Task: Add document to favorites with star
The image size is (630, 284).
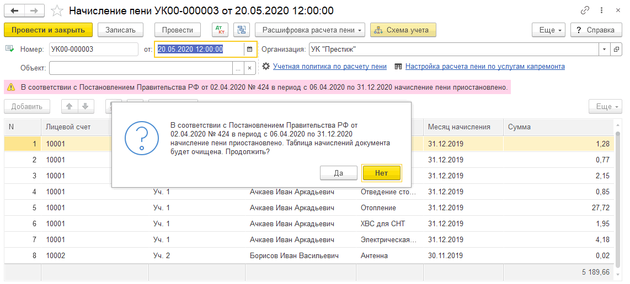Action: tap(57, 10)
